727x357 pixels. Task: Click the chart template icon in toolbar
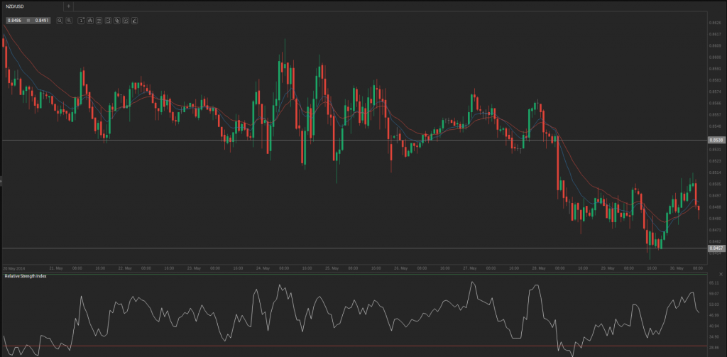coord(108,21)
